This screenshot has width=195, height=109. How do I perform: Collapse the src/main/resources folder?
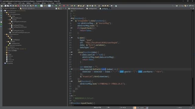[5, 34]
